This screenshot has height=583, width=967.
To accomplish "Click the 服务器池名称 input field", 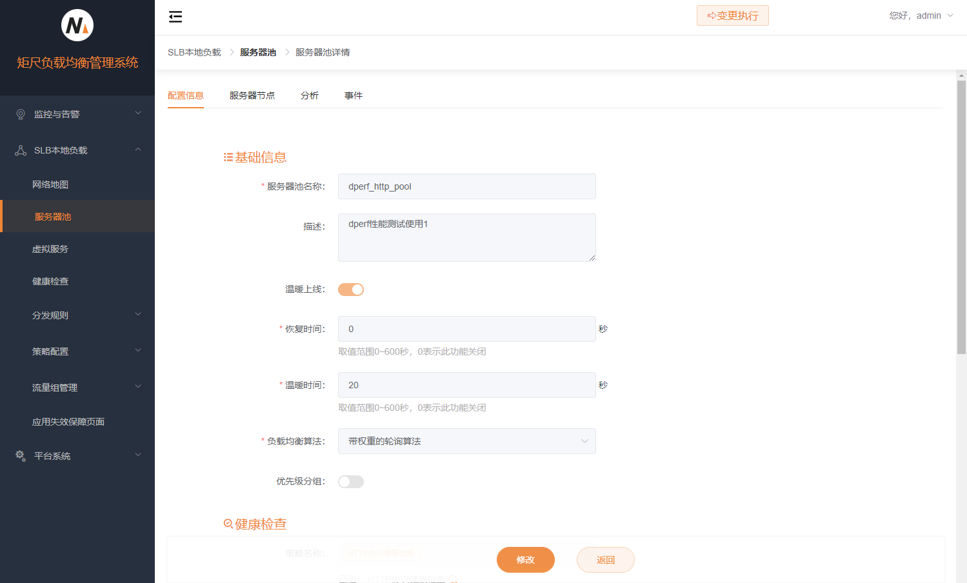I will (x=466, y=186).
